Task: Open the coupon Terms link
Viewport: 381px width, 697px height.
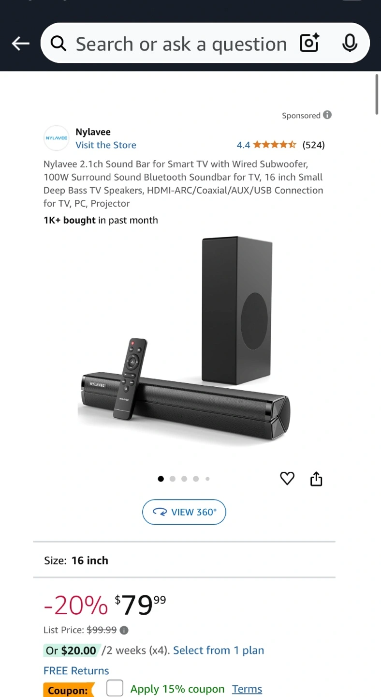Action: 247,689
